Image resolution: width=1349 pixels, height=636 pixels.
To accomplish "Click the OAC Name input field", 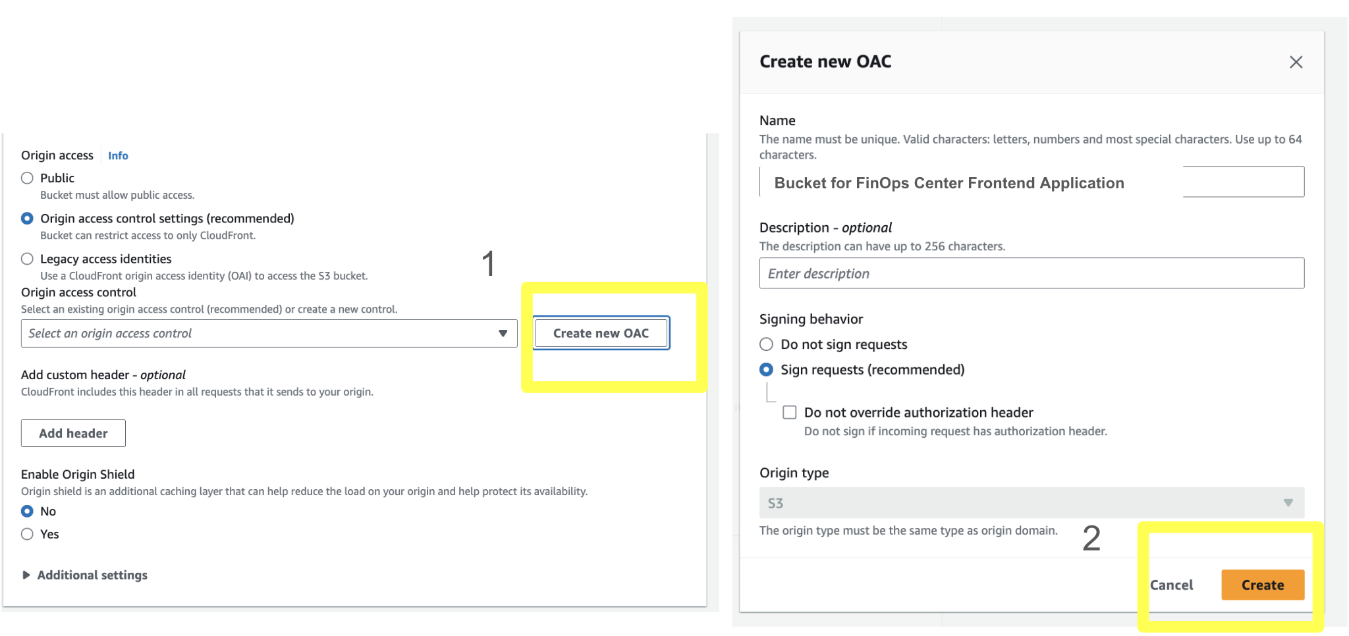I will tap(1031, 182).
